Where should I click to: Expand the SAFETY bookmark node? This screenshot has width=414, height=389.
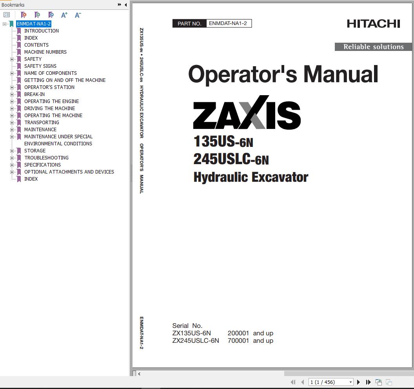point(12,60)
